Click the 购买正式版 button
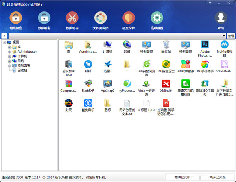The height and width of the screenshot is (182, 236). pyautogui.click(x=218, y=177)
